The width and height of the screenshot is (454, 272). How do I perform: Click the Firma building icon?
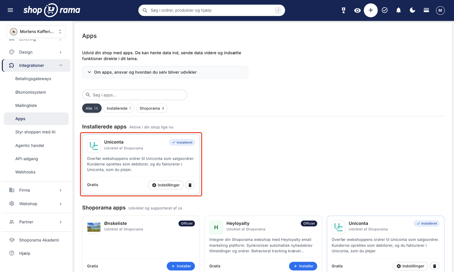[12, 190]
